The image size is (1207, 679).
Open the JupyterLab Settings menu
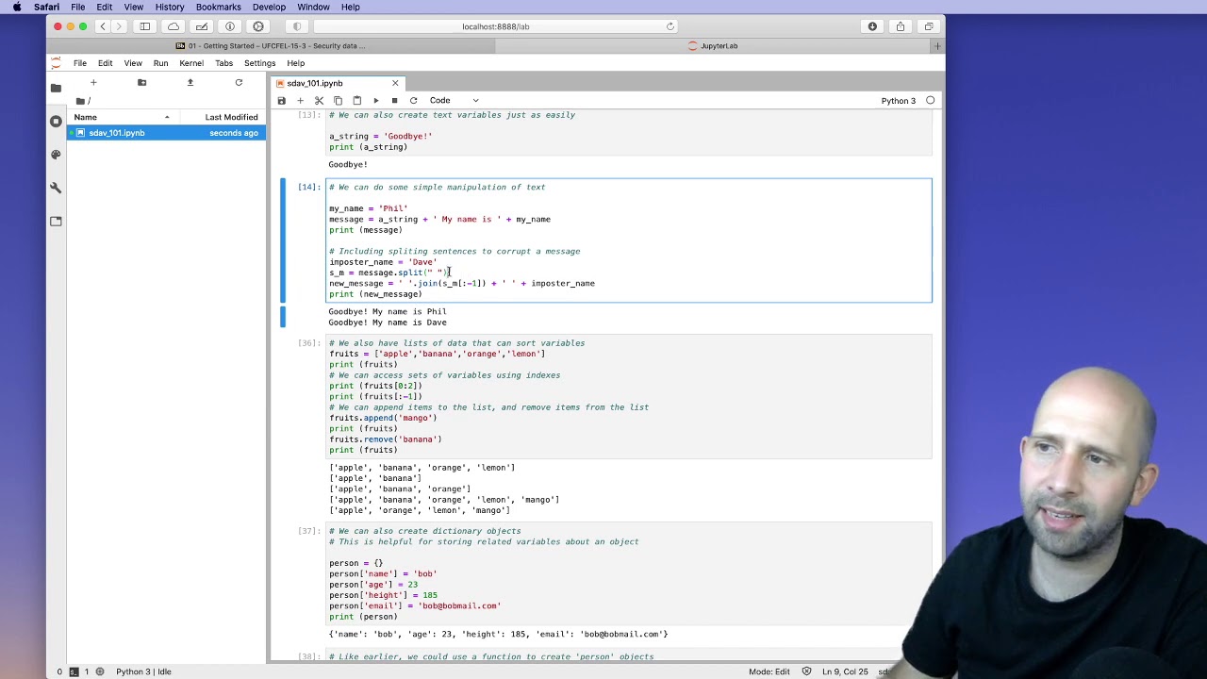(x=259, y=63)
